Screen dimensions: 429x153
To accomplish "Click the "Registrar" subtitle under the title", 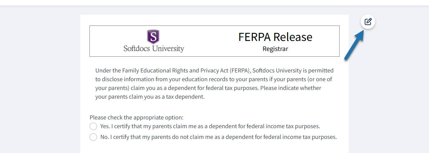I will point(275,49).
